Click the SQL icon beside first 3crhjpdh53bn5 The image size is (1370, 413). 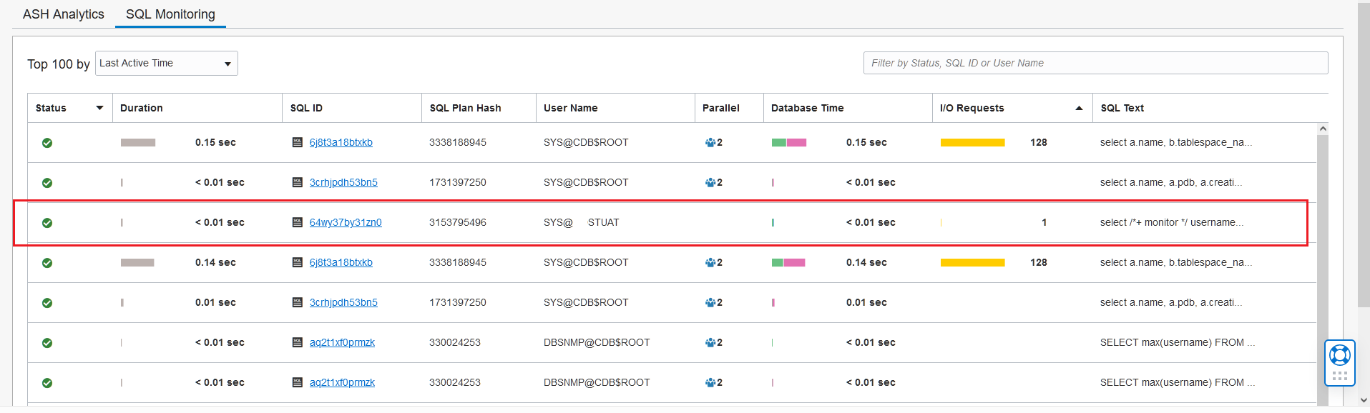pos(298,182)
